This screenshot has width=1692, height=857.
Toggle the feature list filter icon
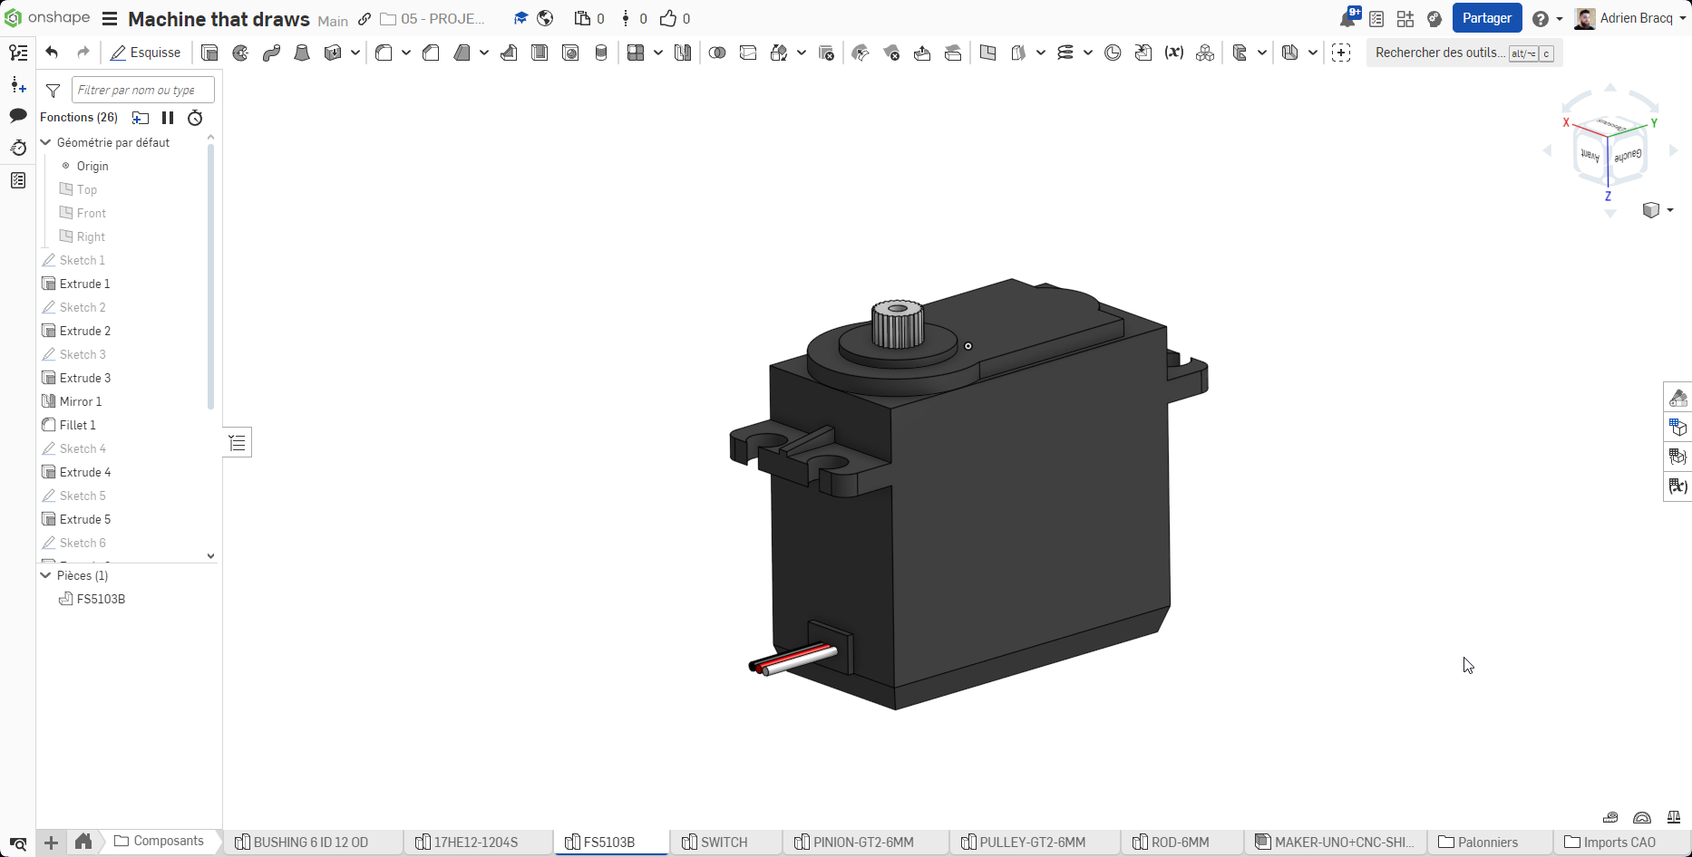point(53,91)
